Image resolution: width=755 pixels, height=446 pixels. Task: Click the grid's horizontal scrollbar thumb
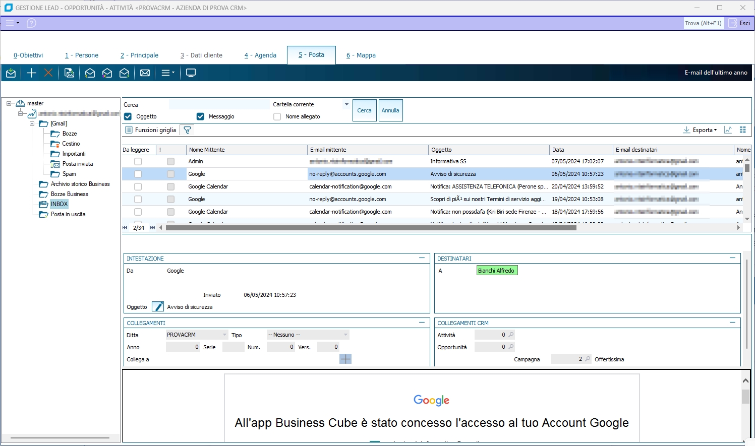(371, 228)
